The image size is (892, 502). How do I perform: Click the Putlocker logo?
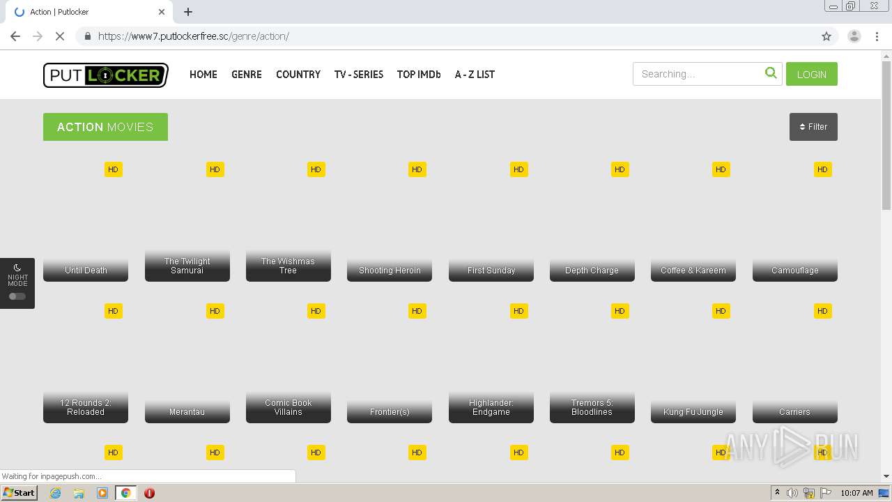click(x=106, y=75)
